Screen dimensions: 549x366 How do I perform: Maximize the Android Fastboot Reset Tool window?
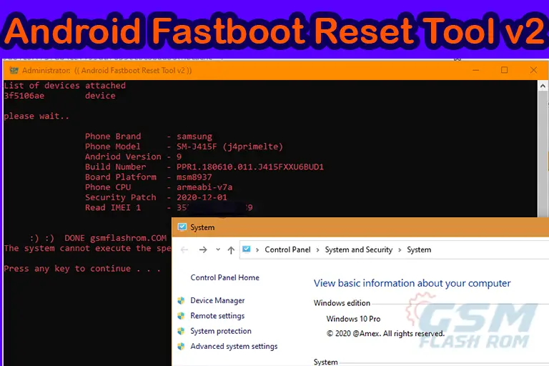[x=504, y=70]
